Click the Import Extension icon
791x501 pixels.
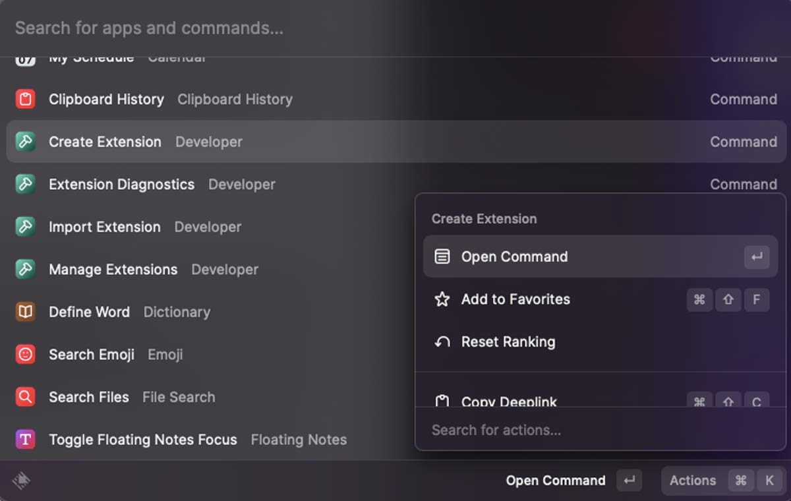pos(24,226)
